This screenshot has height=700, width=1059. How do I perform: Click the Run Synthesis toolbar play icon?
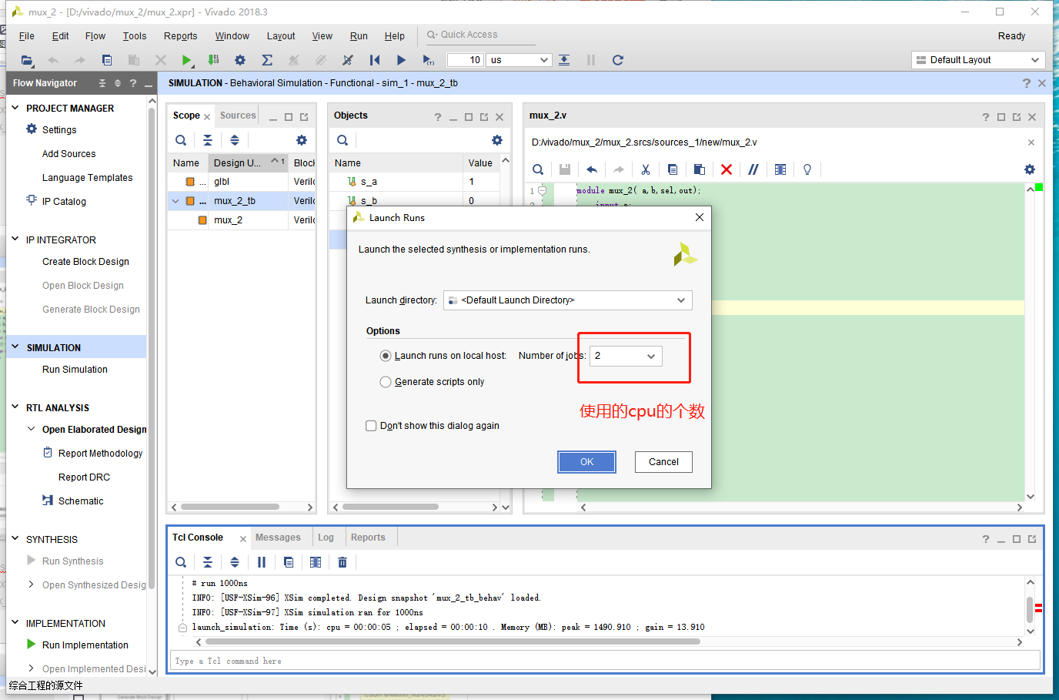(x=186, y=60)
